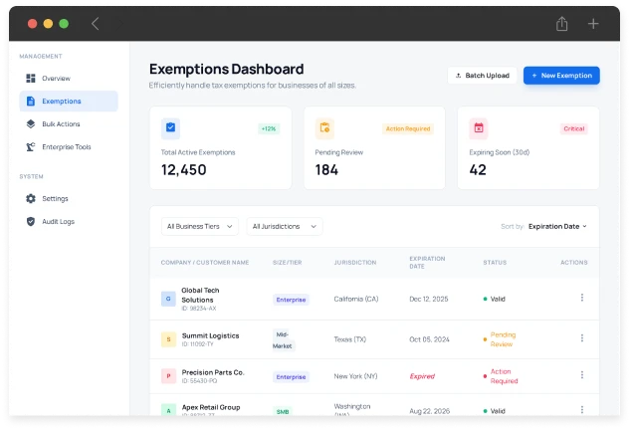Viewport: 631px width, 430px height.
Task: Open Audit Logs in the sidebar
Action: coord(58,221)
